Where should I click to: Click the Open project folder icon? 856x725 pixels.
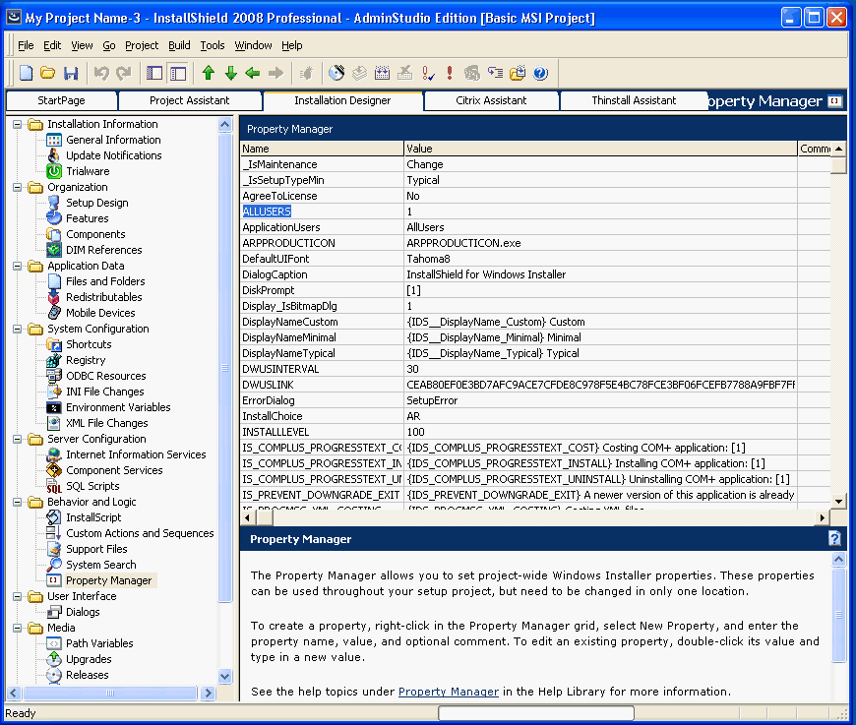coord(48,73)
